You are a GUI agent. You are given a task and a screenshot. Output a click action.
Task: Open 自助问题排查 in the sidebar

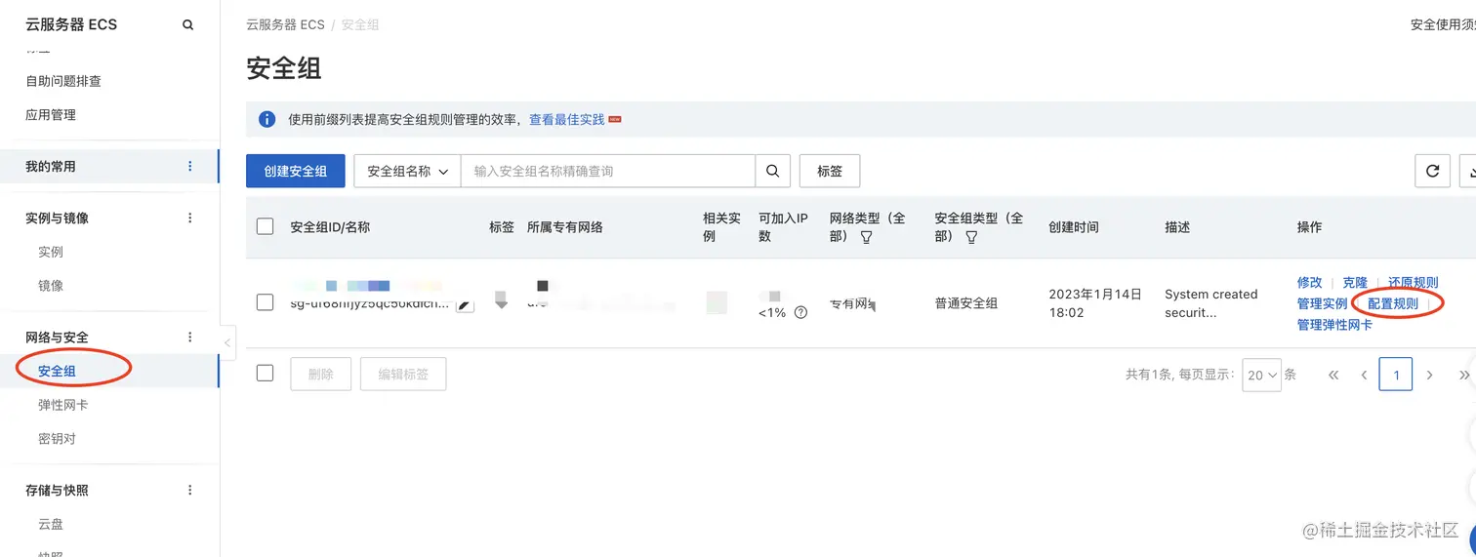tap(63, 81)
